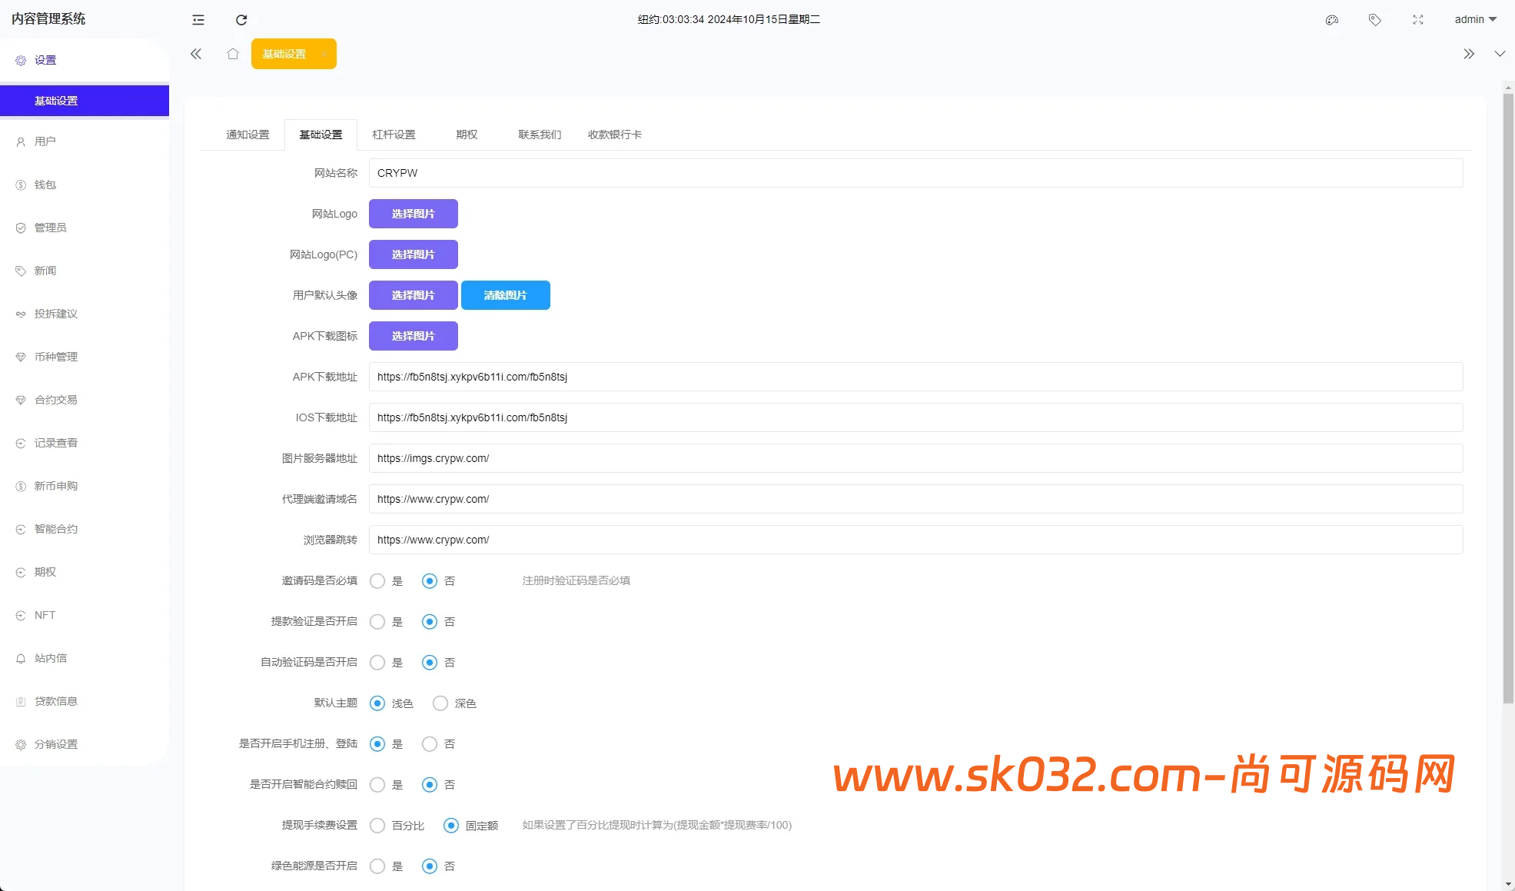Screen dimensions: 1515x891
Task: Click 选择图片 for 网站Logo
Action: tap(414, 214)
